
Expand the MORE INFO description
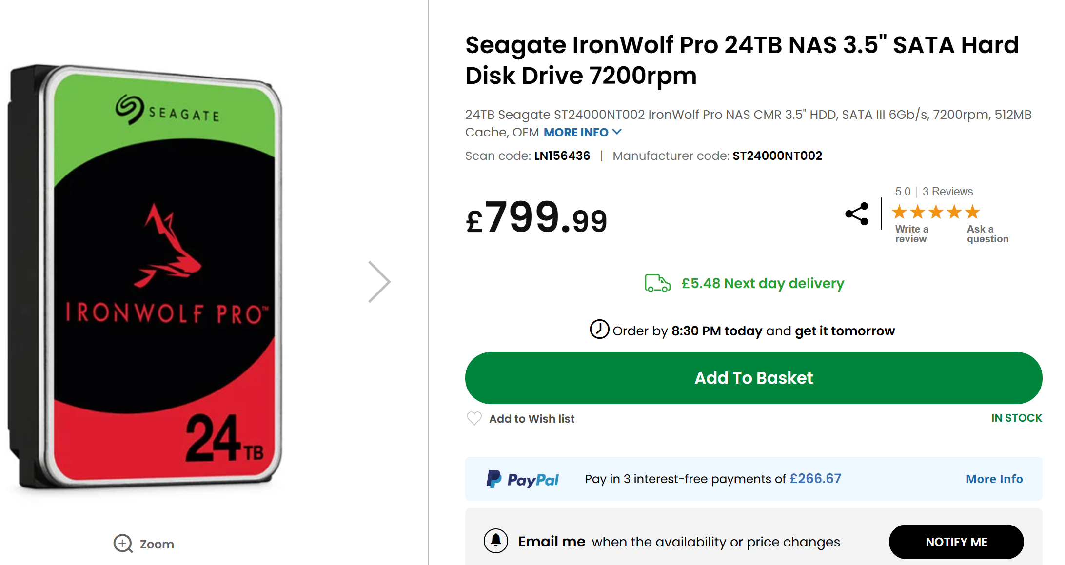pyautogui.click(x=576, y=133)
